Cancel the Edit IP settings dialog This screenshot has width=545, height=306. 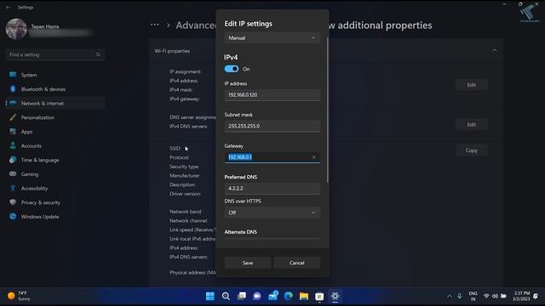coord(297,263)
